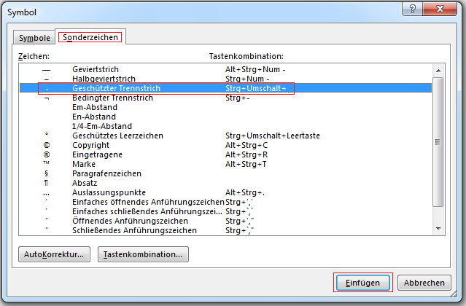Click the ¬ symbol for Bedingter Trennstrich
The height and width of the screenshot is (306, 466).
[x=47, y=98]
